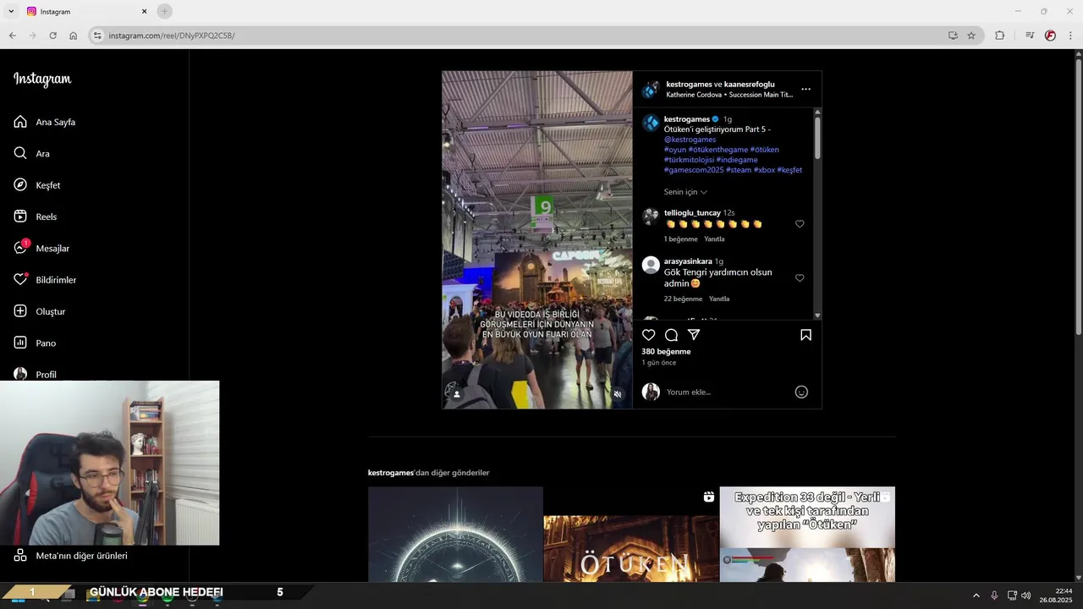Reply to tellioglu_tuncay's comment

(714, 239)
